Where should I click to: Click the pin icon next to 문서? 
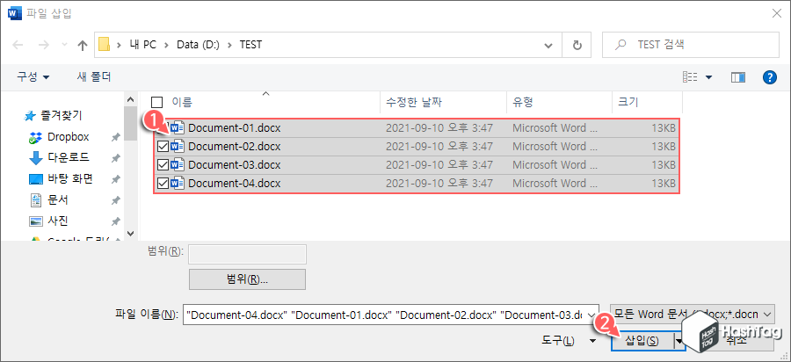click(115, 200)
